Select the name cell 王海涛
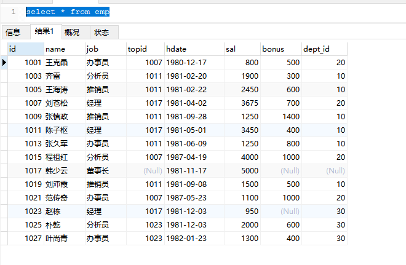This screenshot has height=265, width=406. [65, 90]
